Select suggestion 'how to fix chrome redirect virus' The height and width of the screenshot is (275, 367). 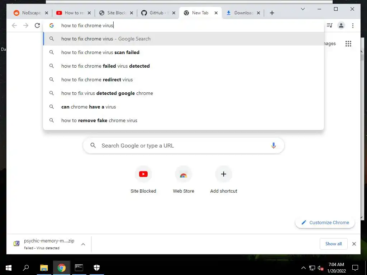(183, 79)
